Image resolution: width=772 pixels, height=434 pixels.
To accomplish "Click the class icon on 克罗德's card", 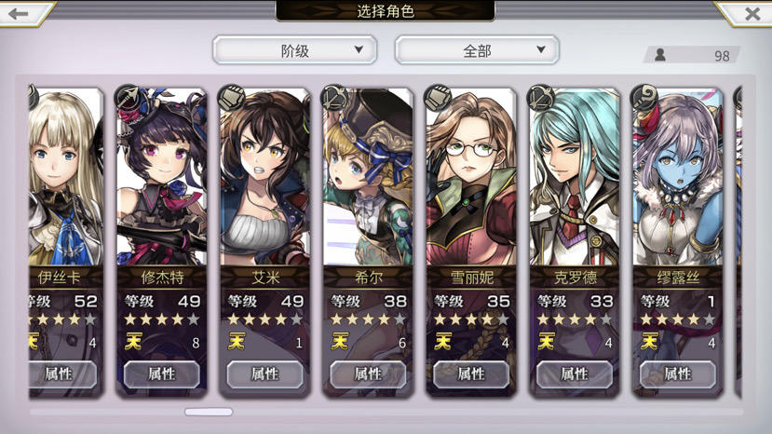I will pos(541,98).
